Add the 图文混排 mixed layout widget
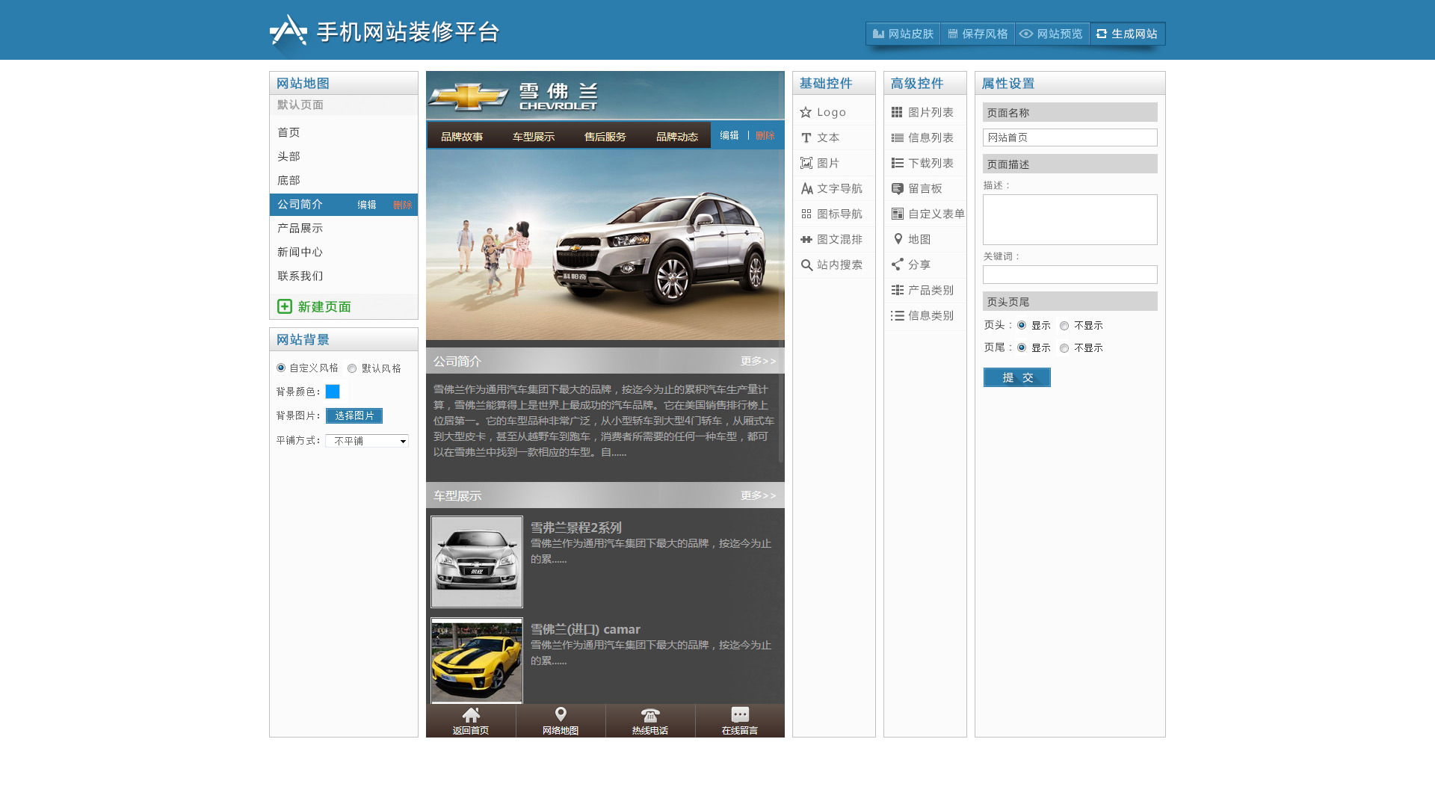The image size is (1435, 807). [x=833, y=239]
